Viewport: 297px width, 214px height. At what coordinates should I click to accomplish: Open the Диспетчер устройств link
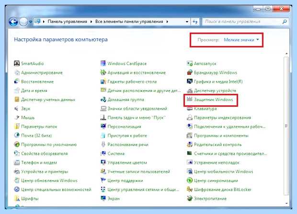pos(215,90)
